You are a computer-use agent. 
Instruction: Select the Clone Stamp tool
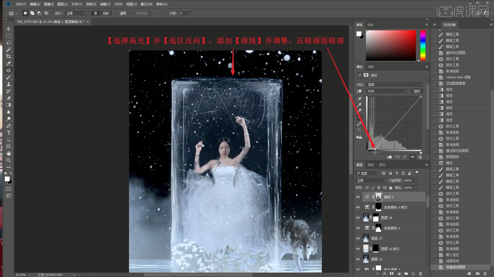(x=8, y=84)
